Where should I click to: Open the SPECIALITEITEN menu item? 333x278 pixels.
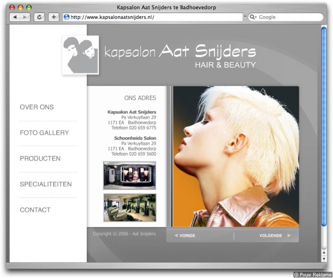coord(46,184)
